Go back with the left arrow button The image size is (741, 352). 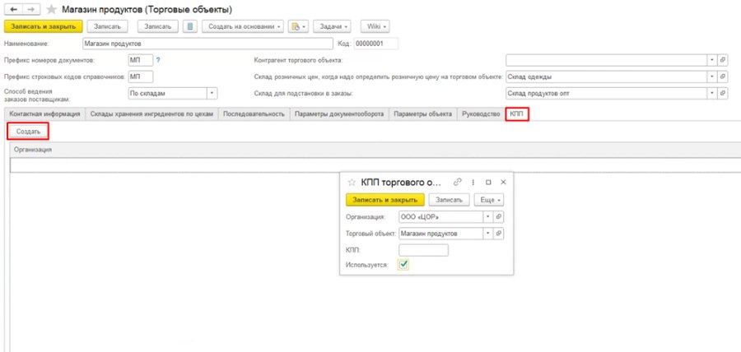click(x=14, y=9)
